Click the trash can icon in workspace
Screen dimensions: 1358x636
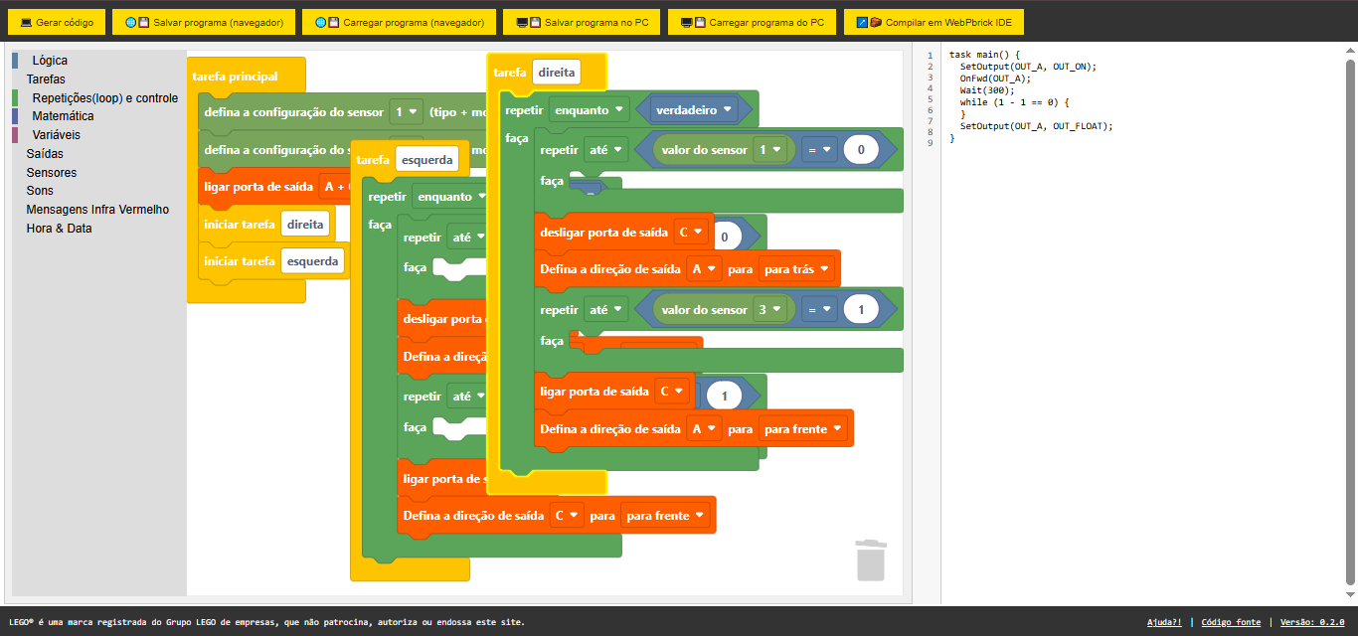pyautogui.click(x=871, y=559)
